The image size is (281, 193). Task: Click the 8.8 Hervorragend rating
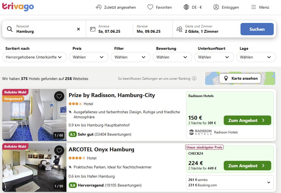(x=105, y=185)
